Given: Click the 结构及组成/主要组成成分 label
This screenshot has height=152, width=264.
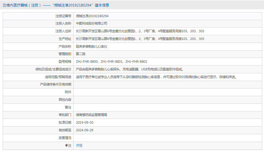Looking at the screenshot, I should pyautogui.click(x=53, y=69).
